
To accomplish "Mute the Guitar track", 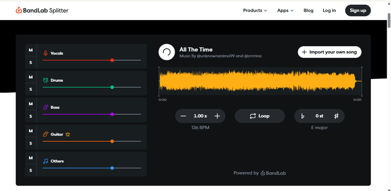I will click(31, 131).
